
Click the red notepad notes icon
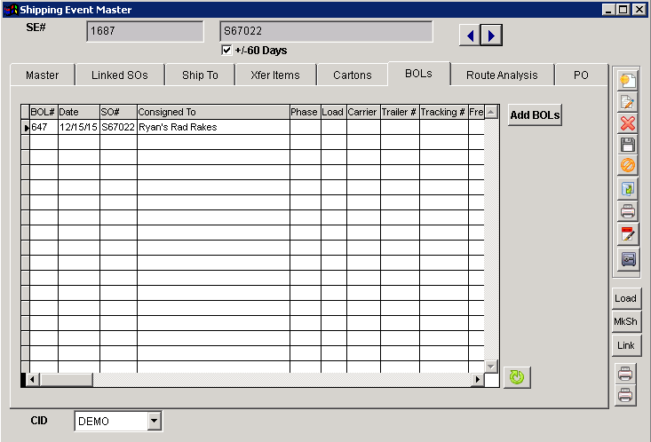pos(627,235)
